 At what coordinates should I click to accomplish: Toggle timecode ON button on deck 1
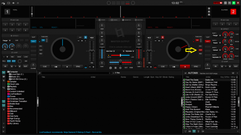point(43,40)
